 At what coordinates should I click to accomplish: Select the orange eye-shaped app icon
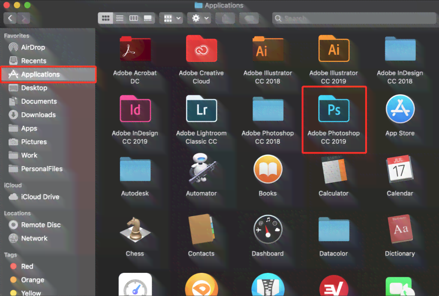tap(201, 285)
